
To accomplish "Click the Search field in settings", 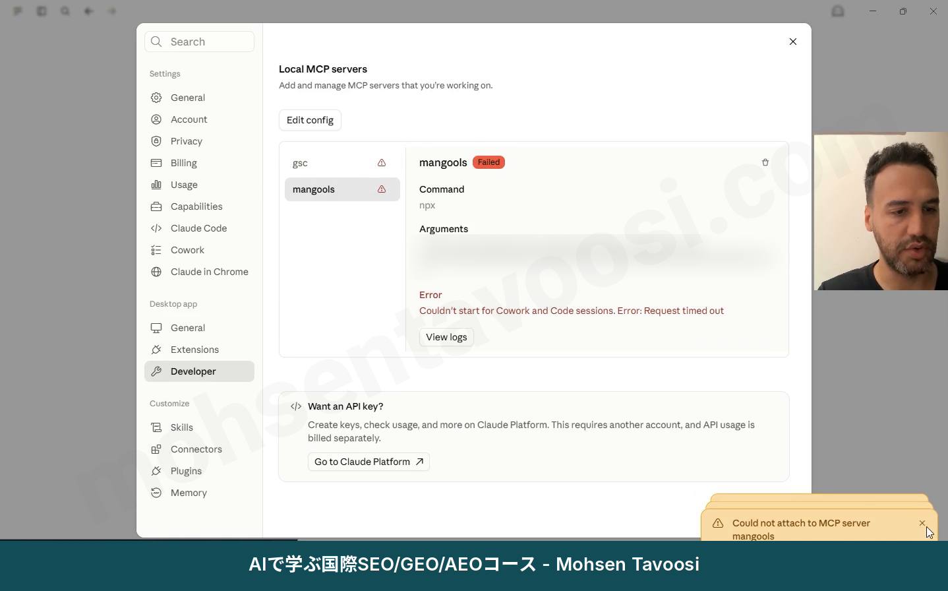I will click(199, 42).
